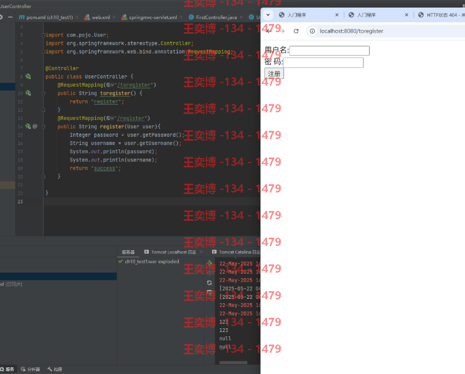
Task: Go forward in the browser
Action: click(x=282, y=31)
